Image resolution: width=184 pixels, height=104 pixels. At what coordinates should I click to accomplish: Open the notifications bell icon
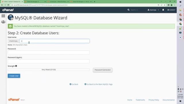tap(163, 10)
